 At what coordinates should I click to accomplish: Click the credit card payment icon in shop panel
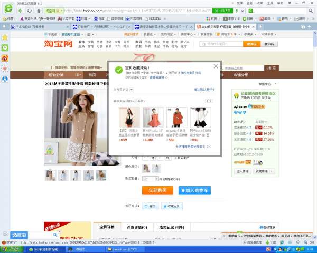click(x=248, y=162)
